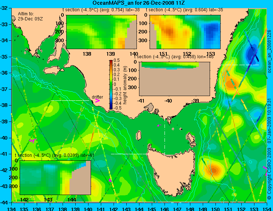Open the lon=146 temperature section inset
Screen dimensions: 273x211
click(x=174, y=79)
